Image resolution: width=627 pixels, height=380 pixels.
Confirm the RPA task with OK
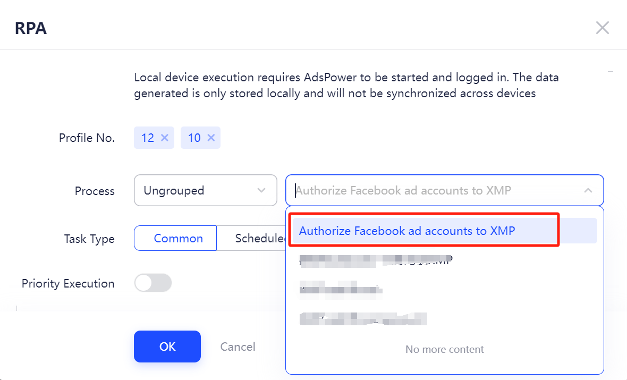(x=167, y=346)
